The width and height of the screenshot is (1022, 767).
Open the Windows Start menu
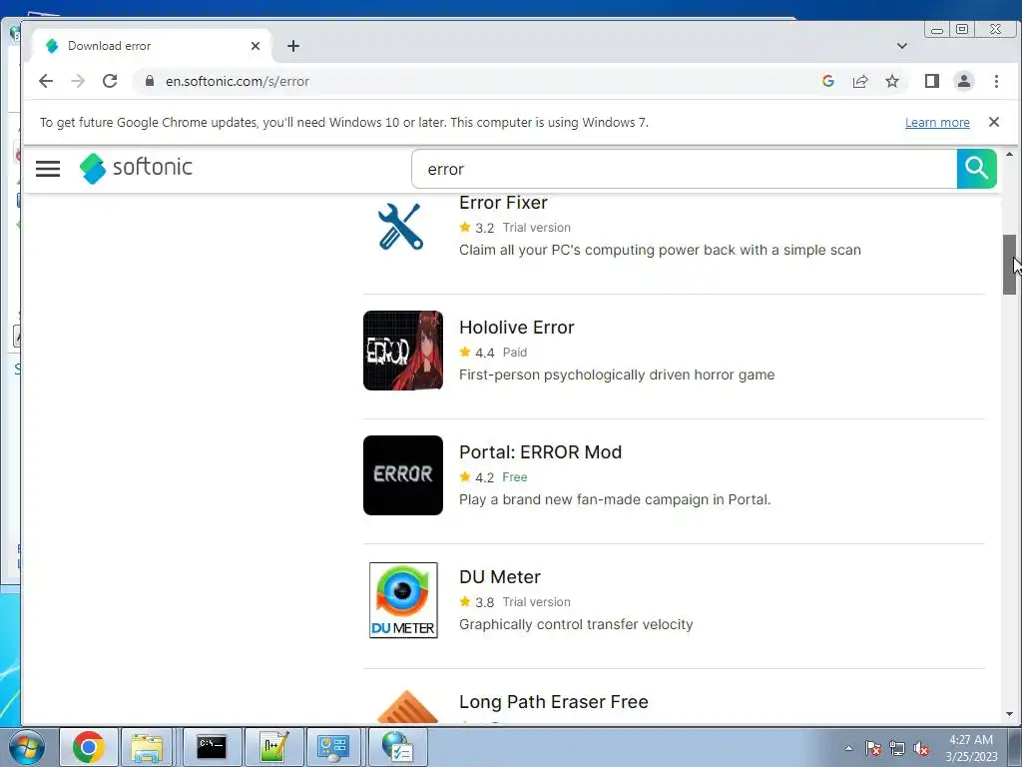pyautogui.click(x=25, y=747)
